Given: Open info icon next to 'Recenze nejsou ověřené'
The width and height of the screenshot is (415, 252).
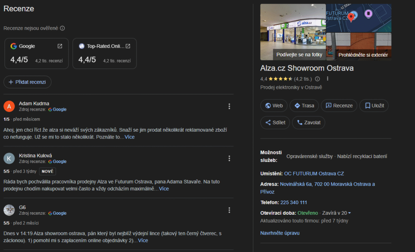Looking at the screenshot, I should pos(62,28).
